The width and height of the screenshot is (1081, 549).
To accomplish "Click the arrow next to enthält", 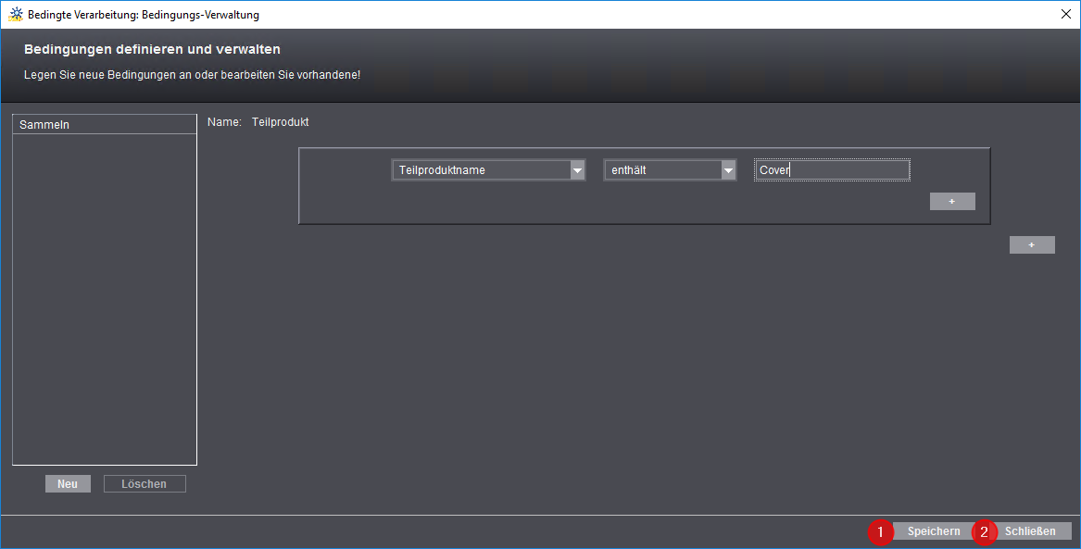I will coord(728,170).
